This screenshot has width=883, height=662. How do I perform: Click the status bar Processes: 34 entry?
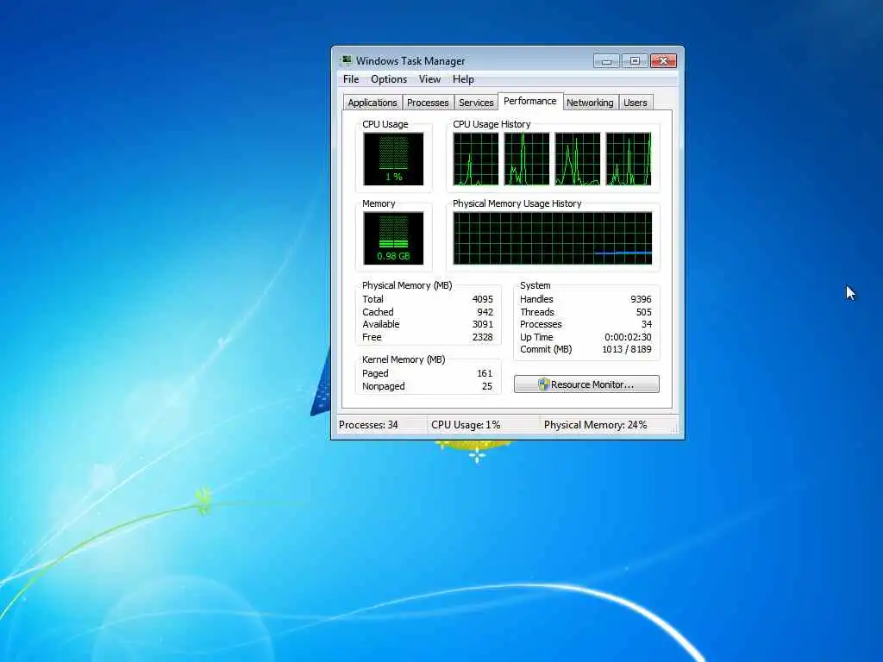368,425
